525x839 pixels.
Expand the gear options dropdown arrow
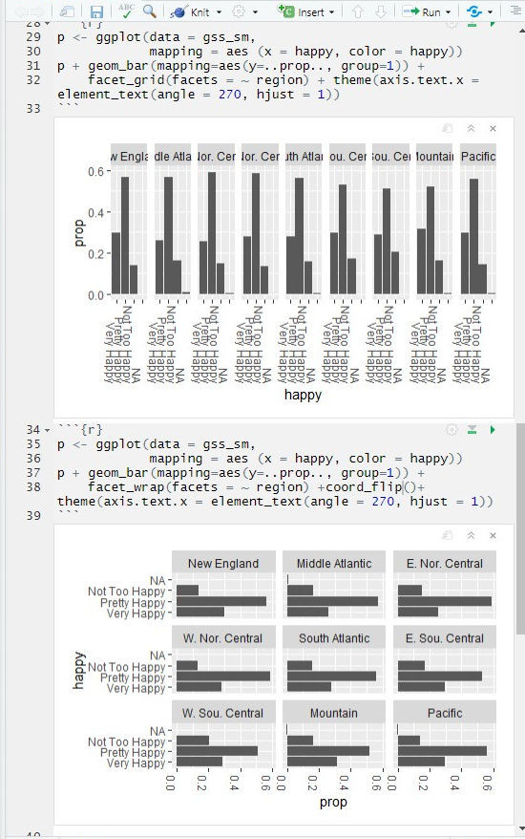click(255, 11)
